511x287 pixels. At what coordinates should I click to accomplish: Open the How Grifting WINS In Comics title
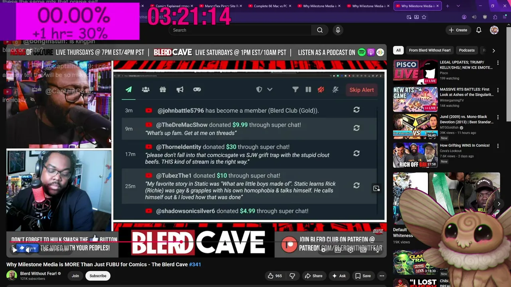coord(465,145)
